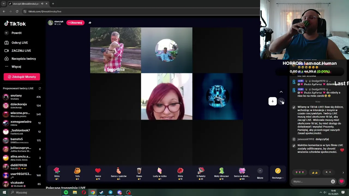Send thumbs up quick reaction
This screenshot has height=196, width=349.
tap(315, 172)
